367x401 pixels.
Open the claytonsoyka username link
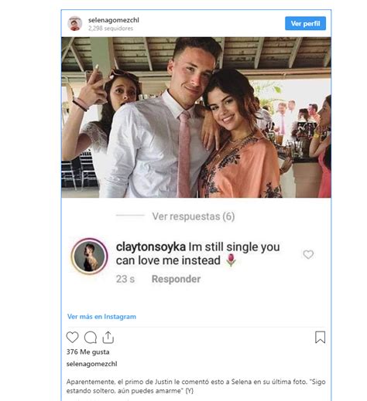pos(151,246)
